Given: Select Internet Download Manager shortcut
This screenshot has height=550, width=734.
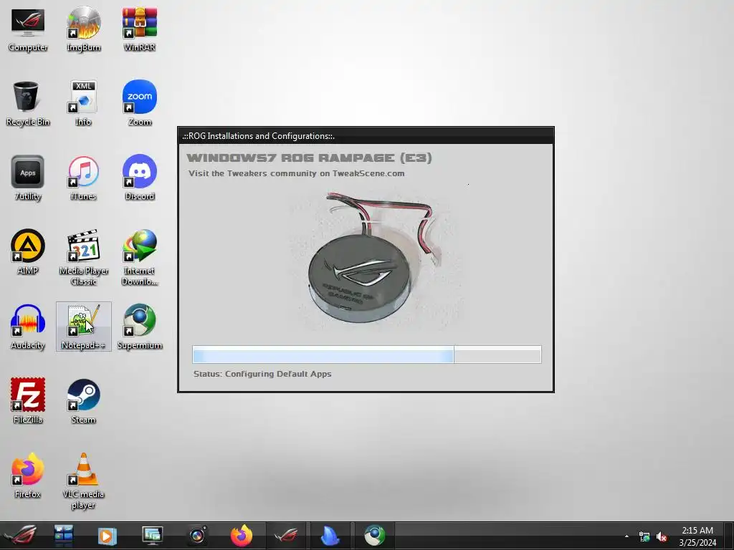Looking at the screenshot, I should coord(140,258).
